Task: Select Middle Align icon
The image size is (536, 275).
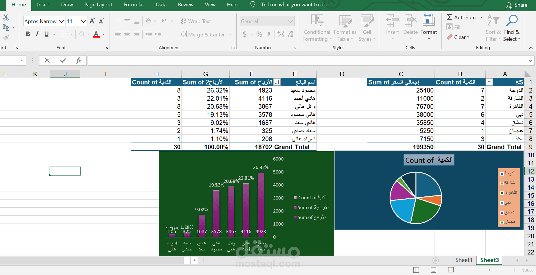Action: [x=127, y=21]
